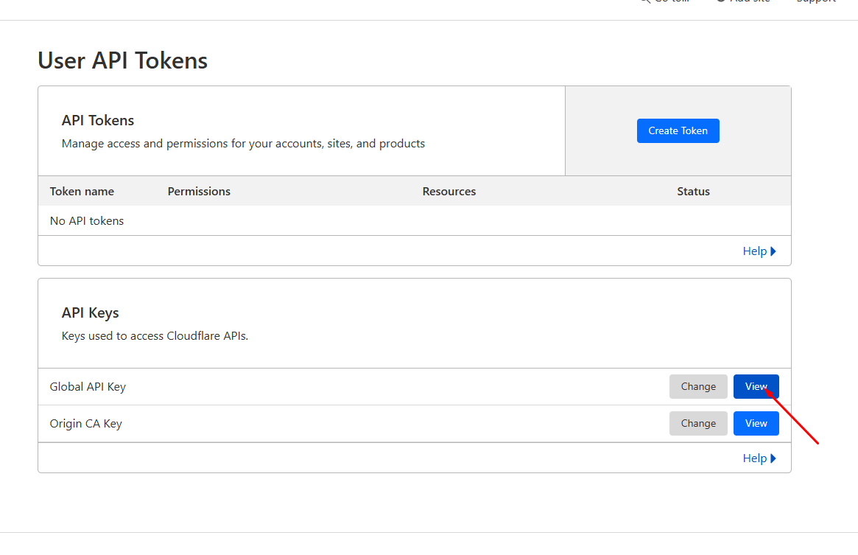Click the 'API Keys' section heading
Viewport: 858px width, 555px height.
(x=91, y=313)
